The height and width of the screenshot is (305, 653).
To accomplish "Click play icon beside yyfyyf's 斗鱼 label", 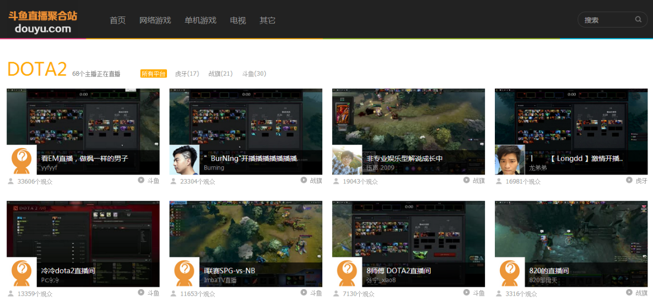I will (x=141, y=180).
